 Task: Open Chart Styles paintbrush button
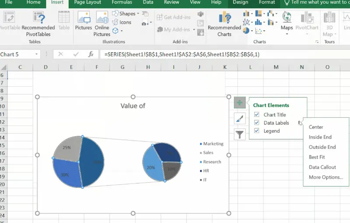[x=239, y=119]
